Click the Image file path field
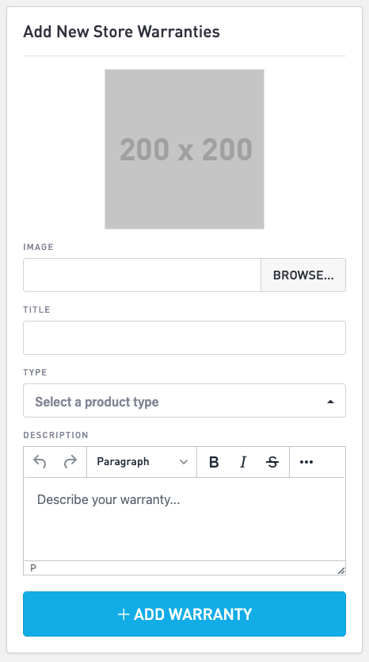369x662 pixels. [x=142, y=275]
